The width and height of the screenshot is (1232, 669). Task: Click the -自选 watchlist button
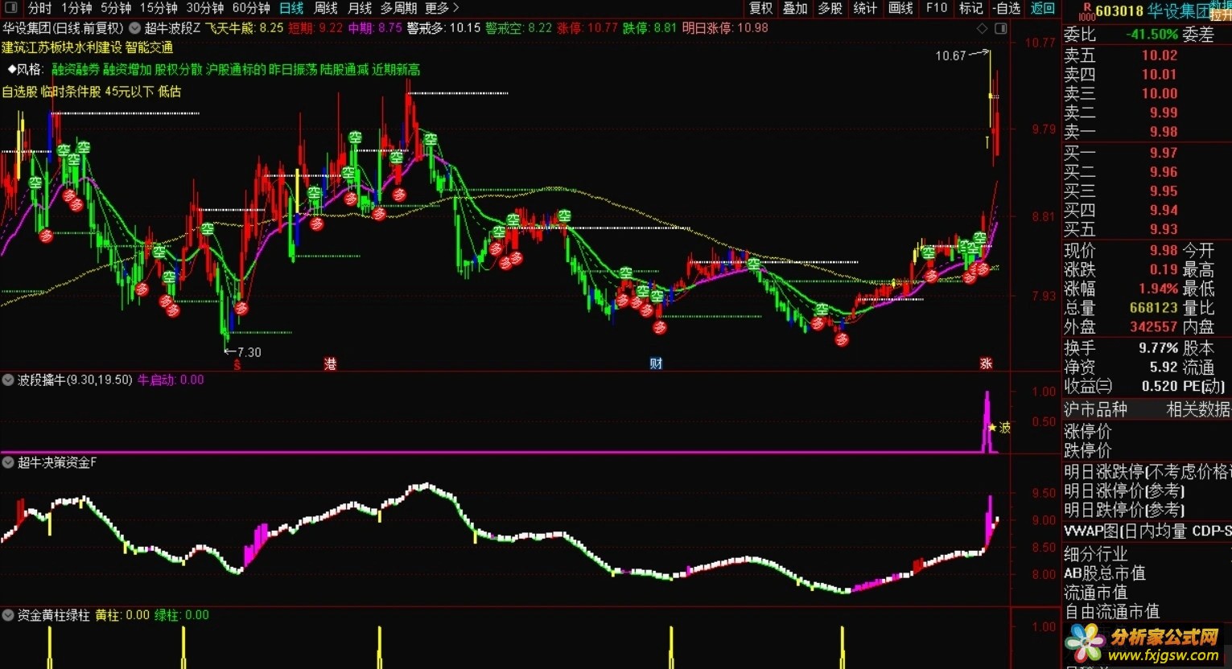coord(1007,8)
